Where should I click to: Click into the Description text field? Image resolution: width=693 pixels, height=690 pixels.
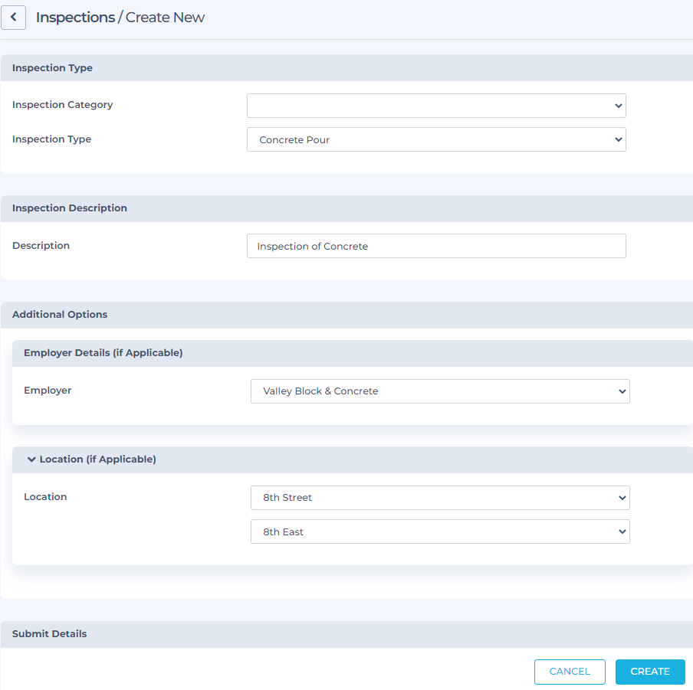(x=435, y=246)
